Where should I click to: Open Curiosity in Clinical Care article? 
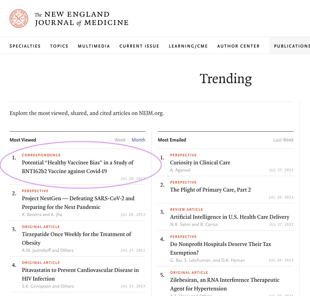[200, 163]
